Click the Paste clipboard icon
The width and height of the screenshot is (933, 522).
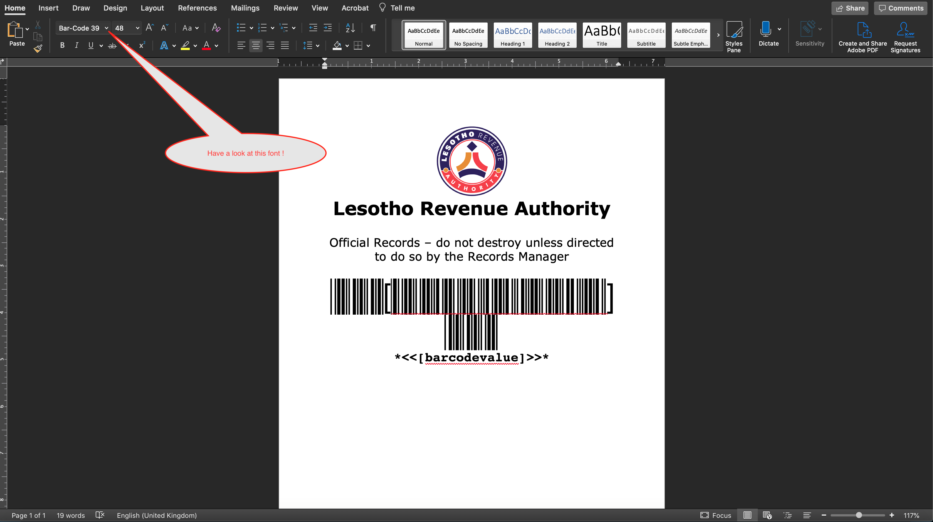[x=15, y=30]
